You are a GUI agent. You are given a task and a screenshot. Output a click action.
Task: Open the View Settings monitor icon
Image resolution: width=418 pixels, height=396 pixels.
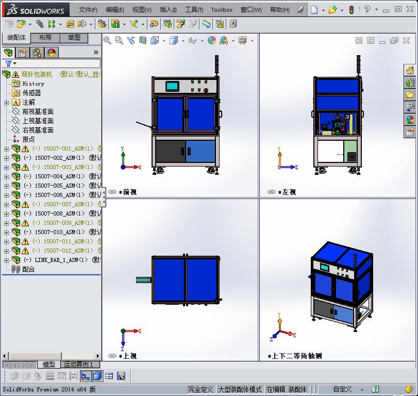pos(243,40)
